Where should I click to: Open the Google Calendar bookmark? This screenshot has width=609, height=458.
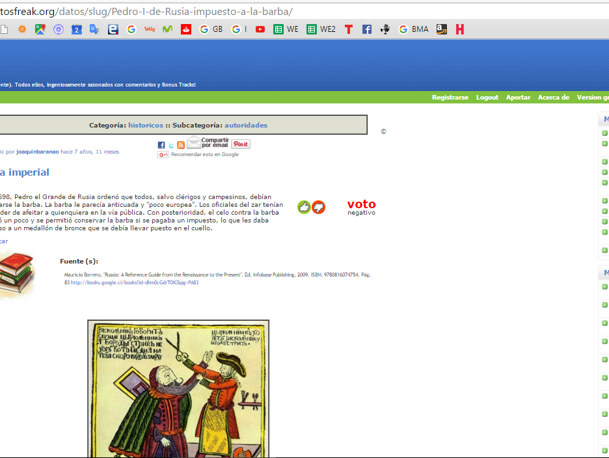tap(77, 29)
